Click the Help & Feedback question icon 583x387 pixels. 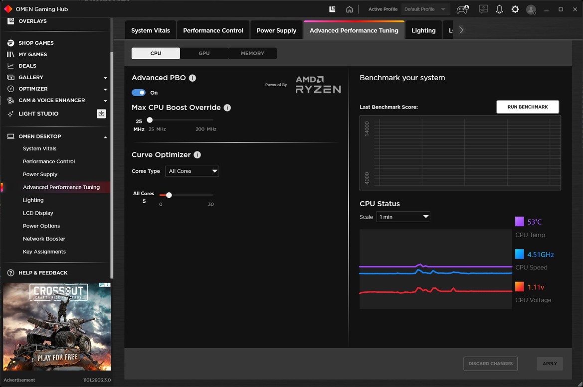tap(11, 272)
